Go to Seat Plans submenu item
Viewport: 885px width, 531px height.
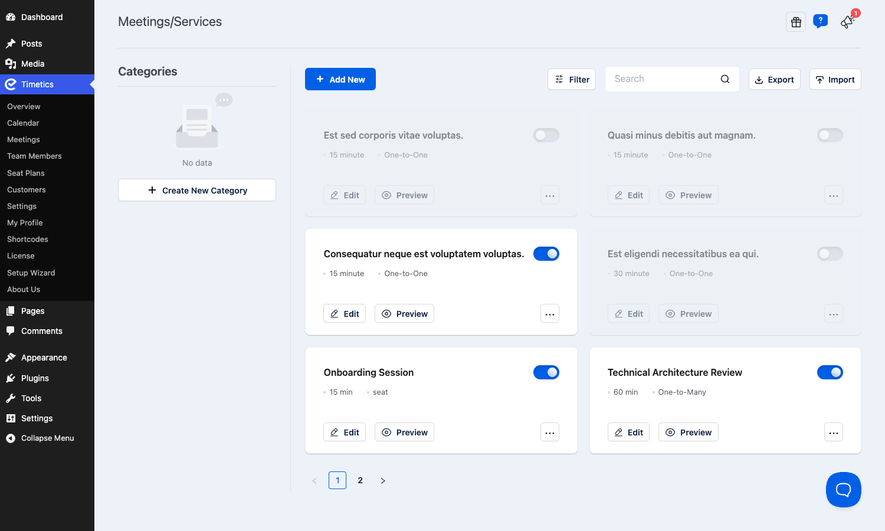[x=26, y=173]
